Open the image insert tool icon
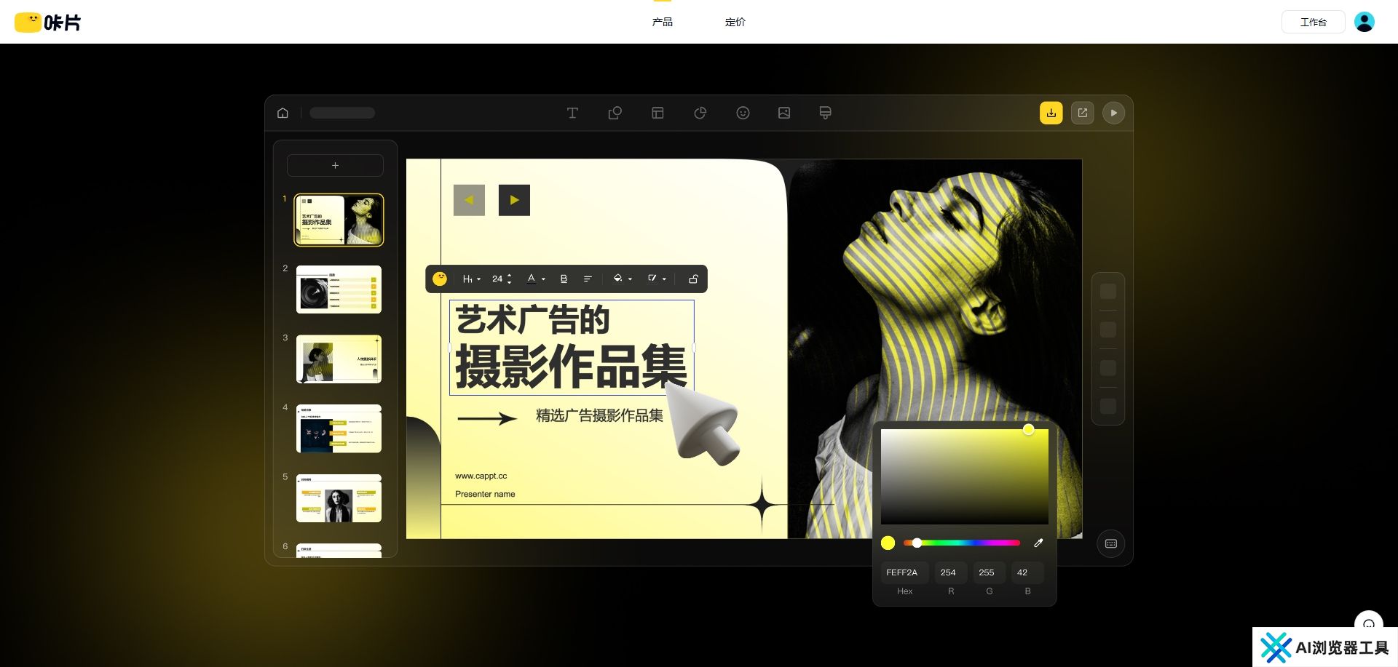This screenshot has width=1398, height=667. 784,113
